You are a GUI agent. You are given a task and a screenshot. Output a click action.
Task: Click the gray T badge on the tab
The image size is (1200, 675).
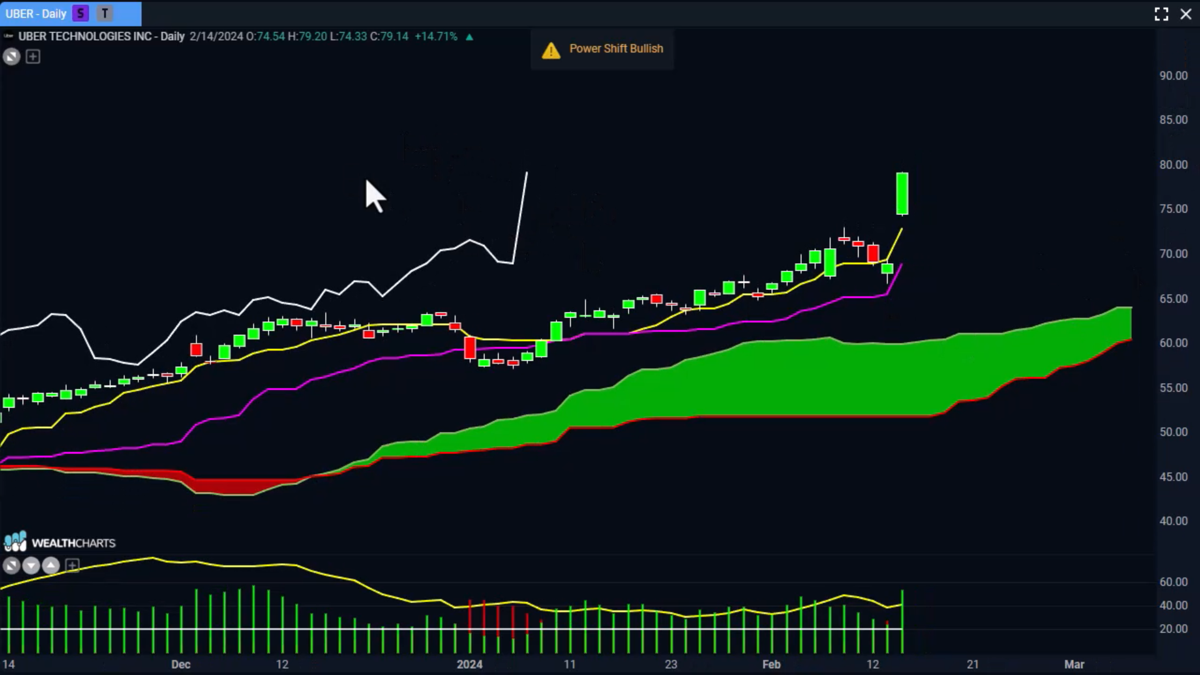[x=105, y=13]
